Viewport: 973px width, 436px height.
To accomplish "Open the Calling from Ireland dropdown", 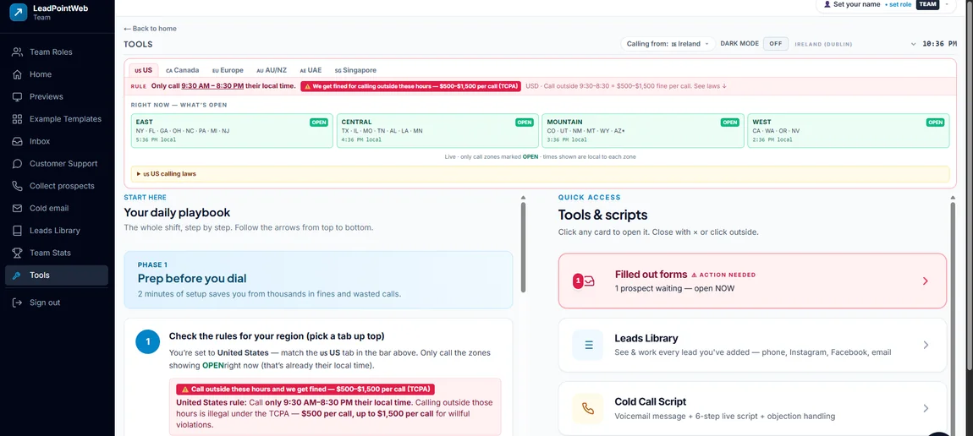I will click(x=668, y=44).
